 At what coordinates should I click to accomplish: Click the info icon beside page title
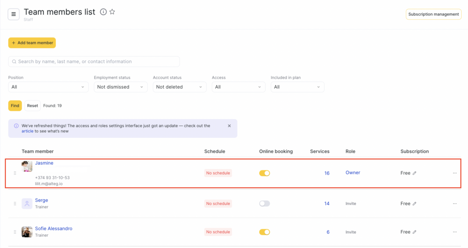103,12
